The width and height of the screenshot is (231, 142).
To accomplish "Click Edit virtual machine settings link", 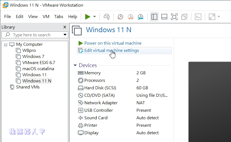I will tap(111, 50).
